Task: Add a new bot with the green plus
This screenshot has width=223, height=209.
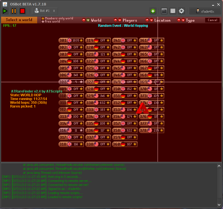Action: pos(153,11)
